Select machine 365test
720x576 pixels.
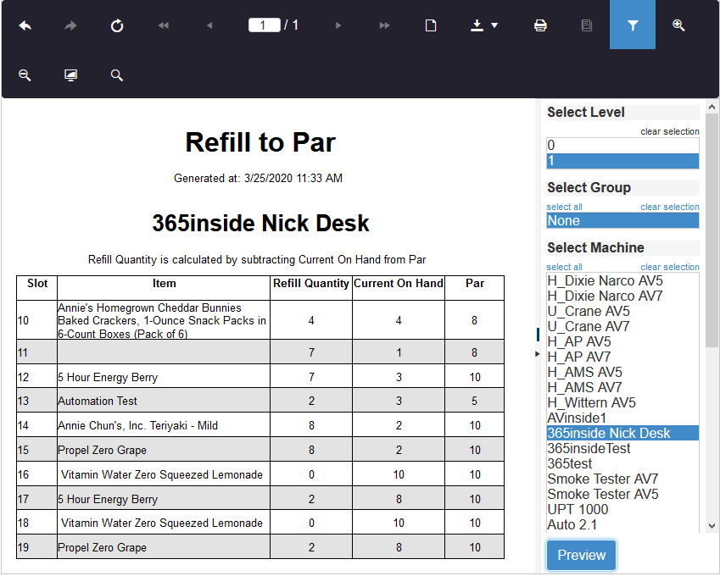tap(622, 463)
